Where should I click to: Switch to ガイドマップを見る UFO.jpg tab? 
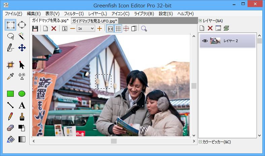tap(94, 21)
